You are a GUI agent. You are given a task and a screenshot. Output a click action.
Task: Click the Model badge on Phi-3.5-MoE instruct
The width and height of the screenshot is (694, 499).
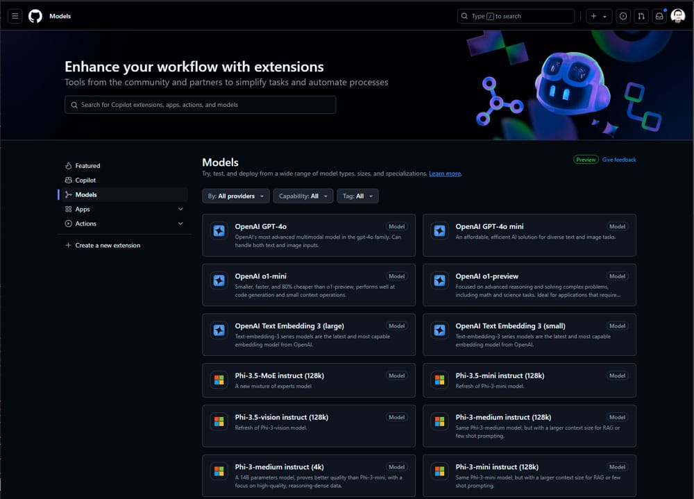tap(396, 375)
